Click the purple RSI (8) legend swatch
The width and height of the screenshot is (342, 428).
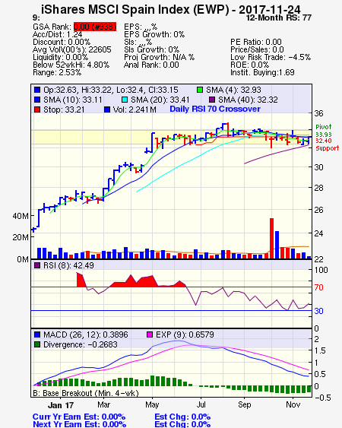37,265
